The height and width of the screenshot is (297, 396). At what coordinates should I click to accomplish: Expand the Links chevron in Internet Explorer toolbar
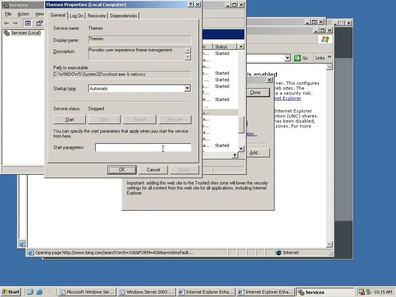[329, 57]
